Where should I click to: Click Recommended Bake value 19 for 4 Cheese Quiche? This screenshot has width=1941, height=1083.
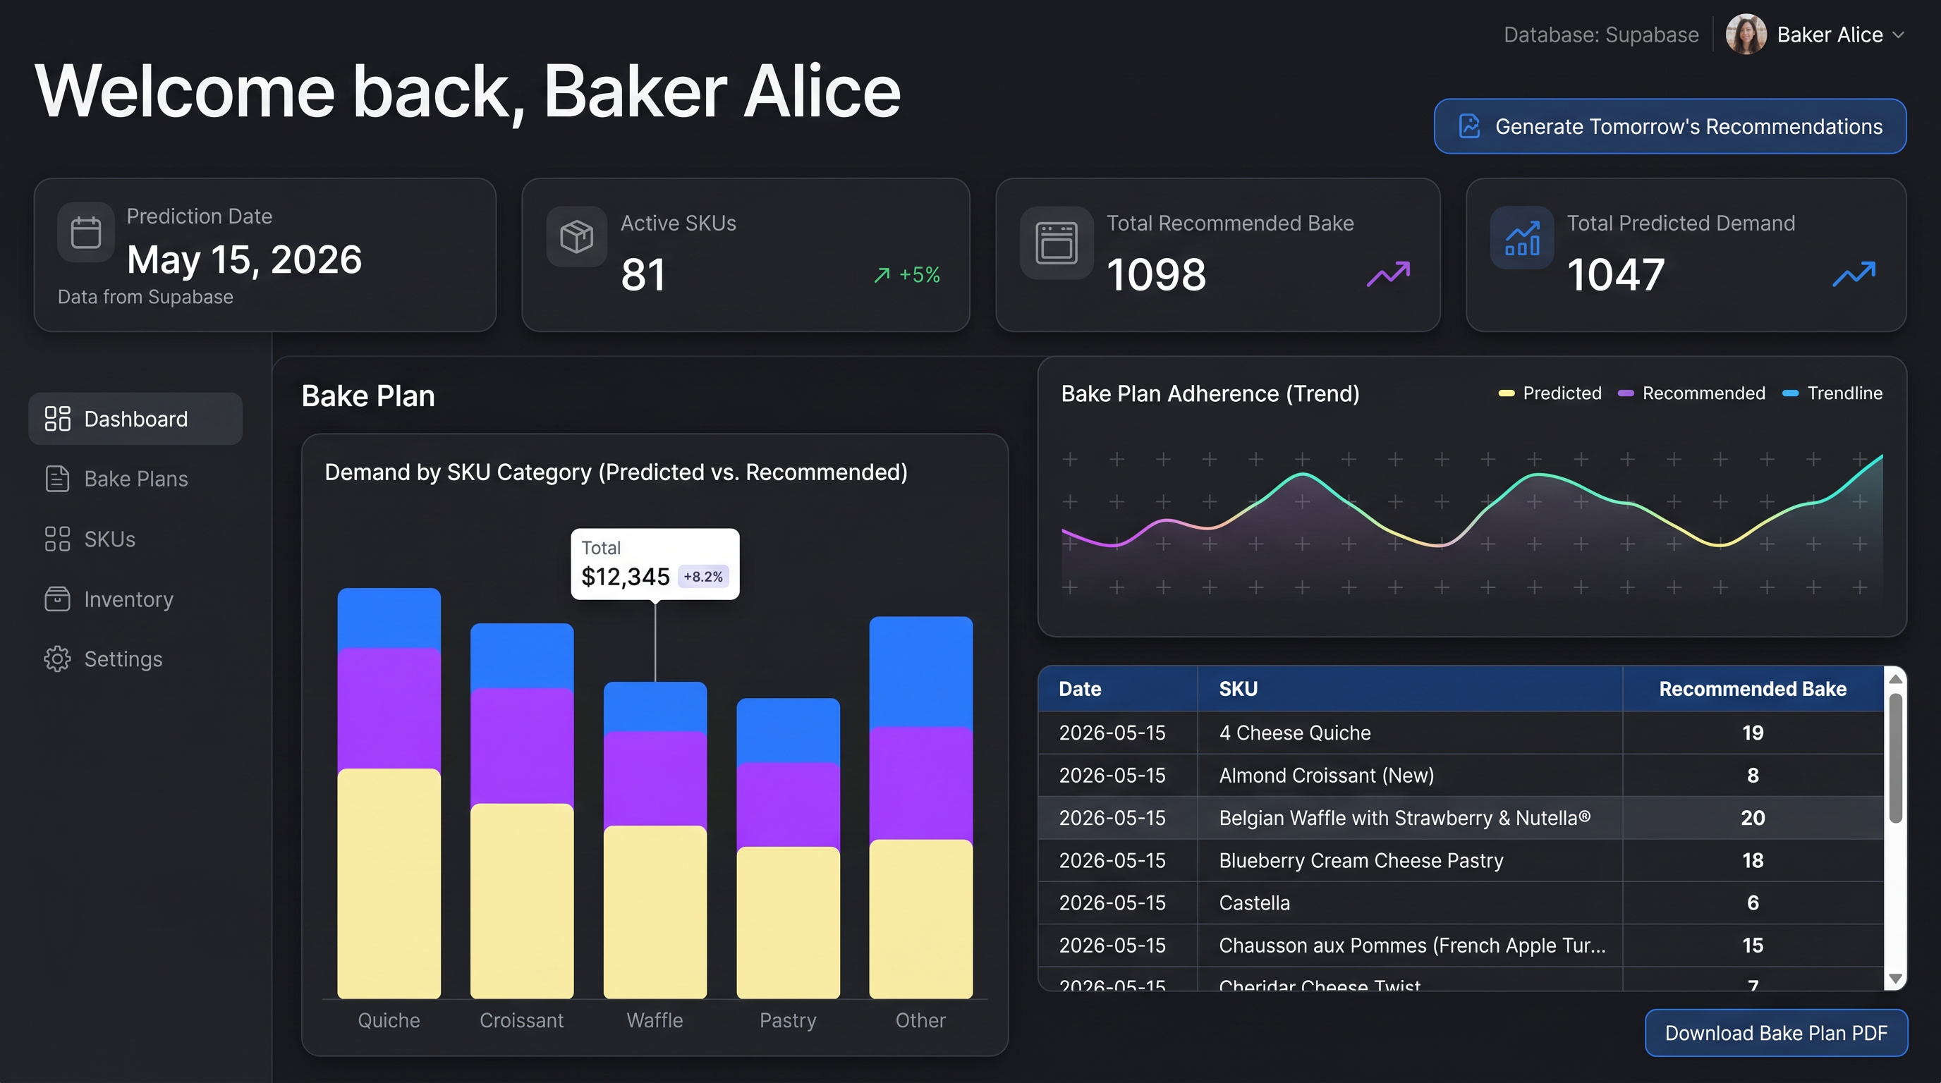[1753, 733]
